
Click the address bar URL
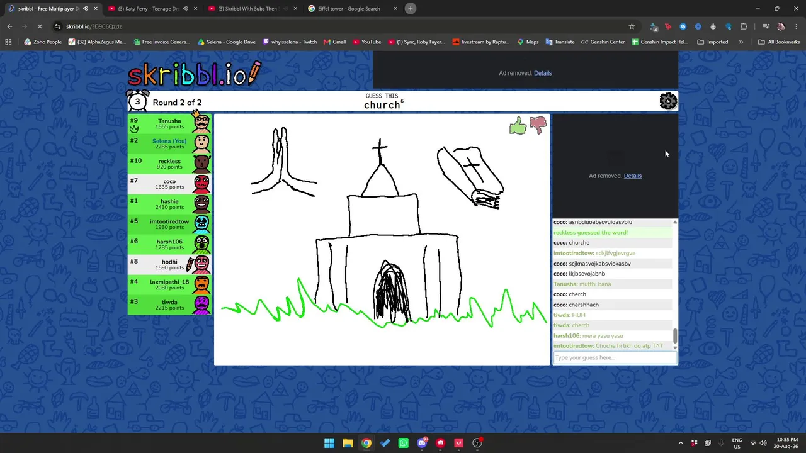pos(94,26)
